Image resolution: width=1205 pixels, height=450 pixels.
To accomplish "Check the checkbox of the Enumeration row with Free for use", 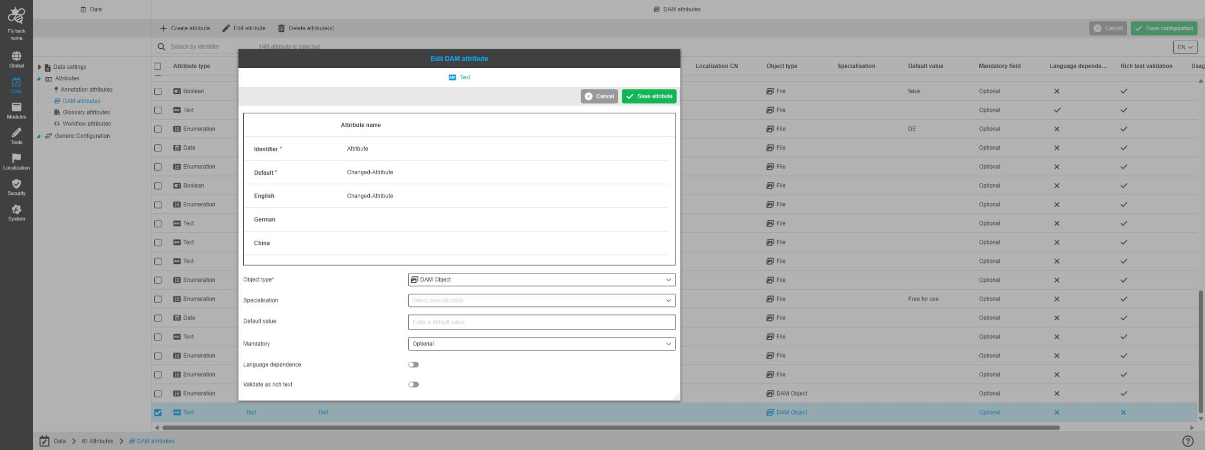I will pos(158,299).
